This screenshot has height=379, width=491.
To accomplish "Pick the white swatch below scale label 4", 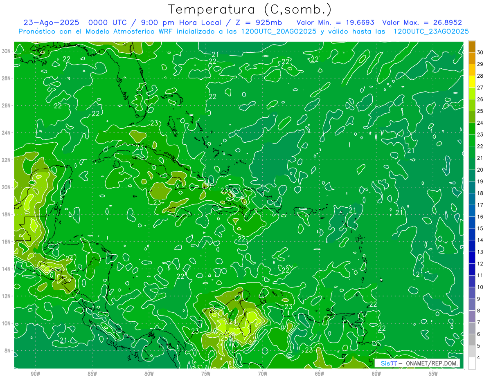I will (x=472, y=363).
